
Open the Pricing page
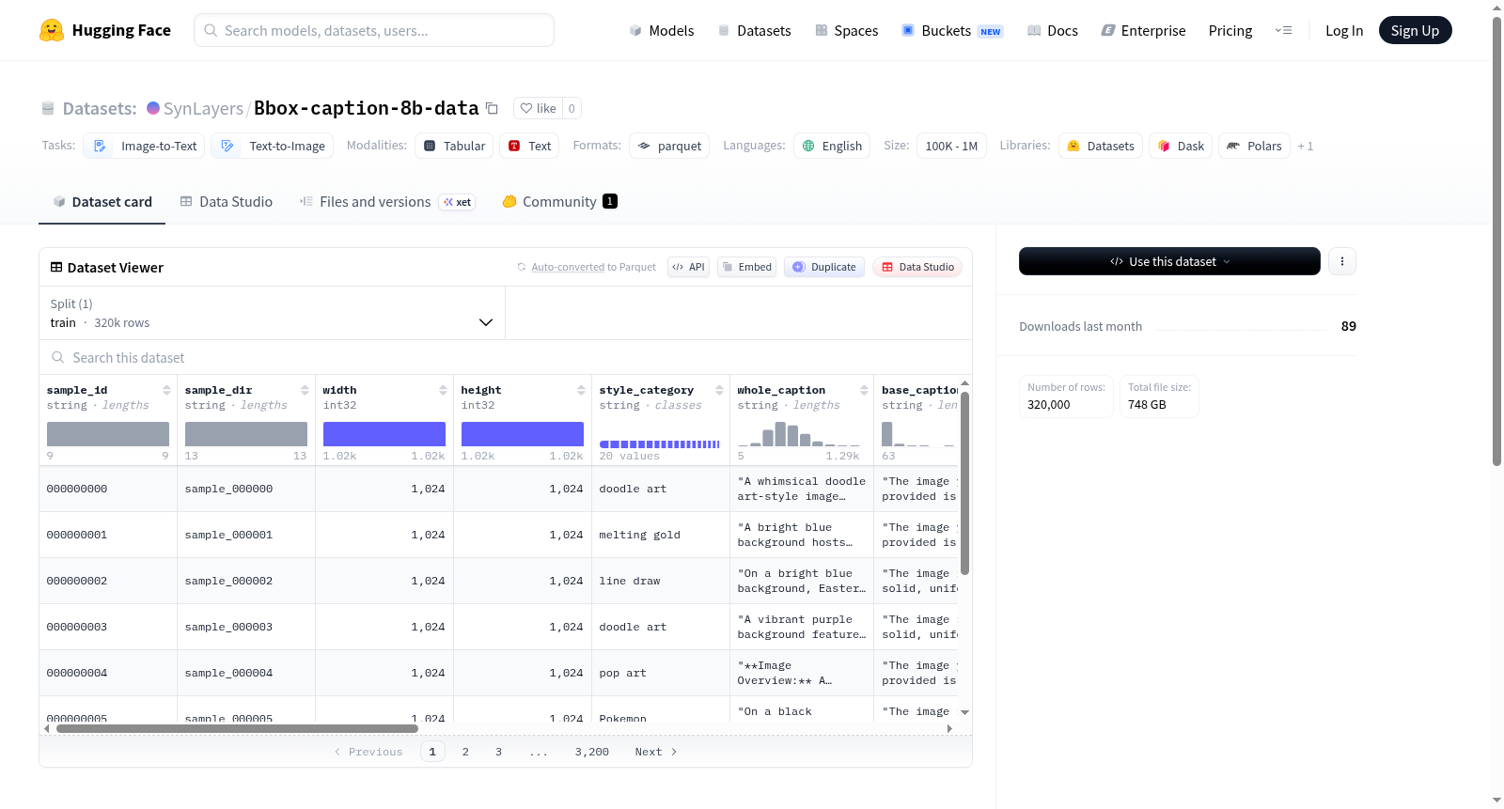coord(1230,30)
